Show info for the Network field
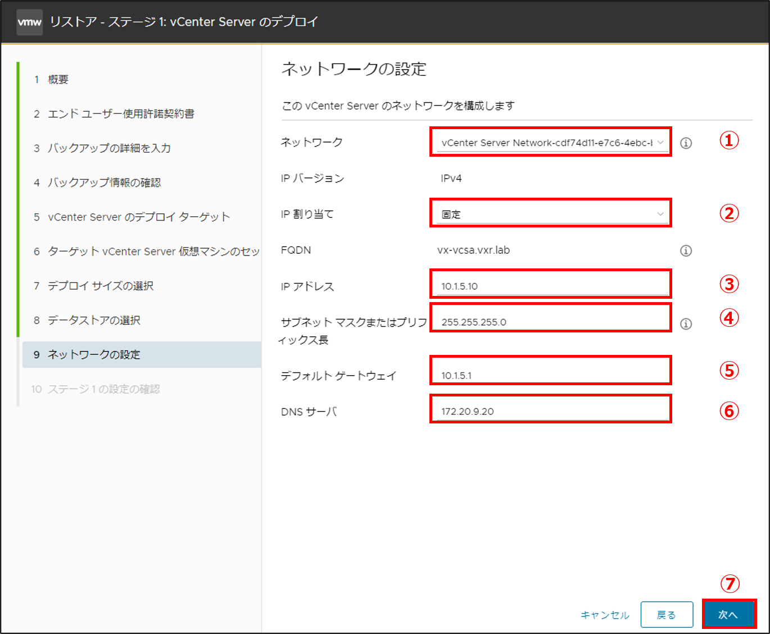The height and width of the screenshot is (634, 770). point(686,143)
